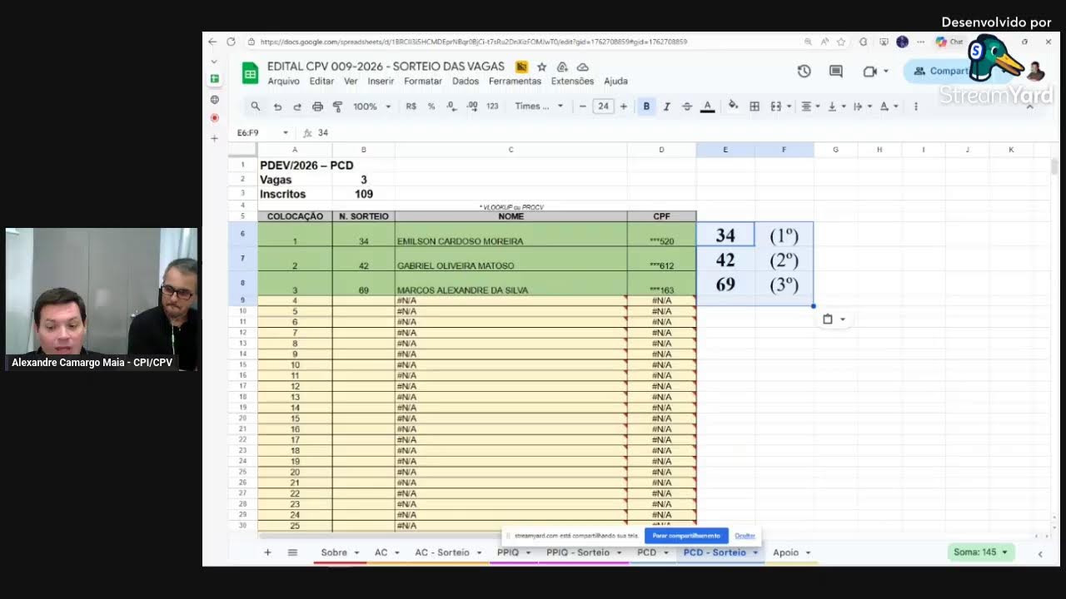
Task: Select cell EMILSON CARDOSO MOREIRA
Action: (511, 234)
